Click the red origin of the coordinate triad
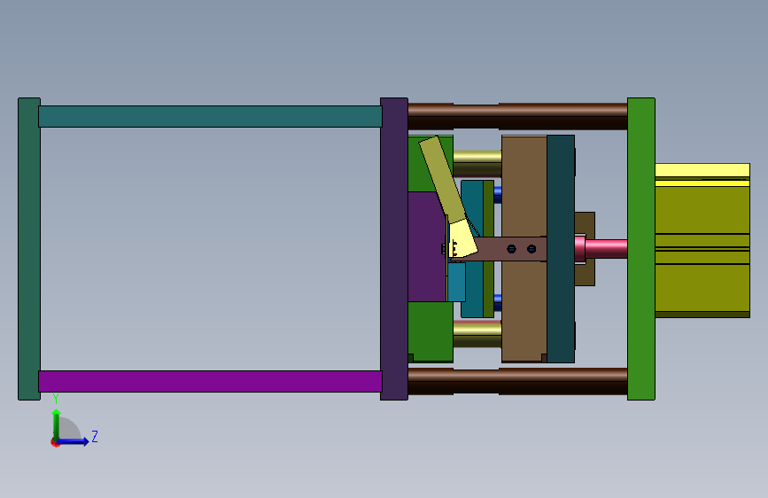The width and height of the screenshot is (768, 498). click(x=55, y=442)
